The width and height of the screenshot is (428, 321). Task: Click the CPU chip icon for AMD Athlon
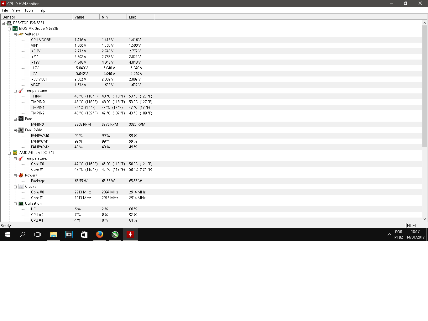click(x=15, y=153)
